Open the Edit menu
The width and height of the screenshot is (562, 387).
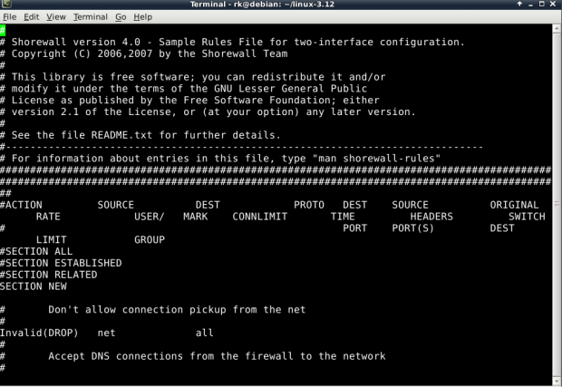(x=31, y=17)
